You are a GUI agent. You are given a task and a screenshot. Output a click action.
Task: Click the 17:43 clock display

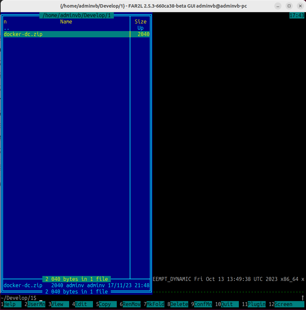297,15
